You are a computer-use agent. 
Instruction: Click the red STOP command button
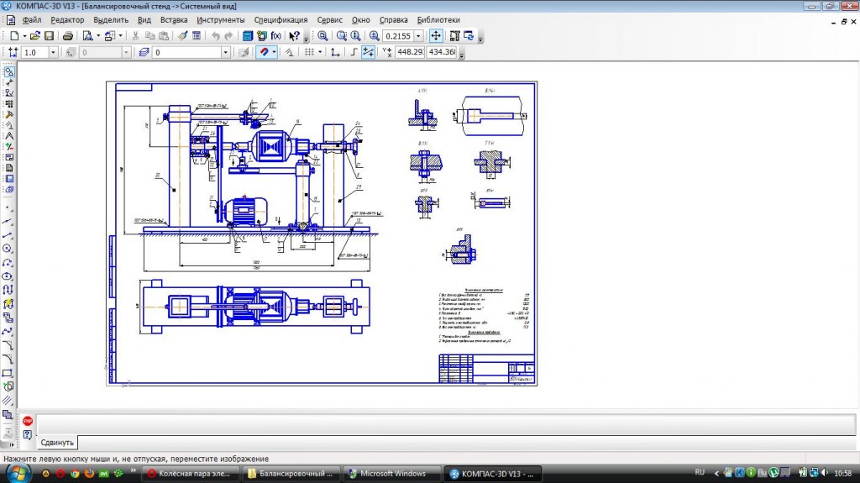pos(28,421)
